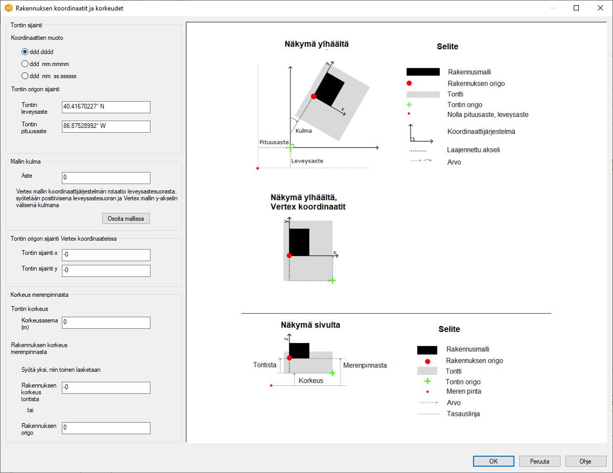Click the black Rakennusmalli swatch in the top legend
This screenshot has width=613, height=473.
click(423, 72)
